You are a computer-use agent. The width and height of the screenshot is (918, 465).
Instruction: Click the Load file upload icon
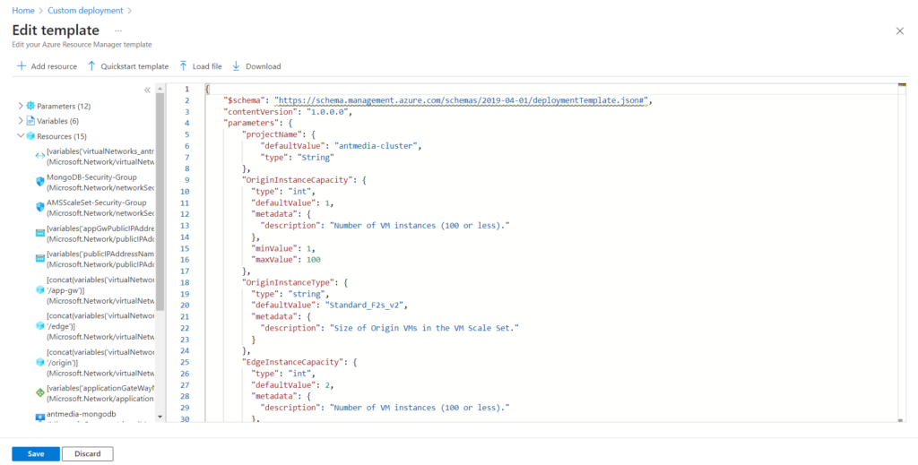(183, 66)
